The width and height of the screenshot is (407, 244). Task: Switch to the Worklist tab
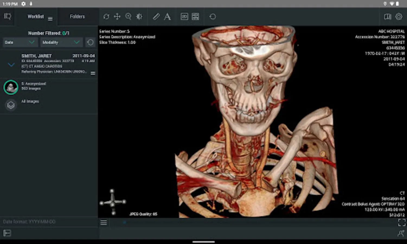[36, 17]
